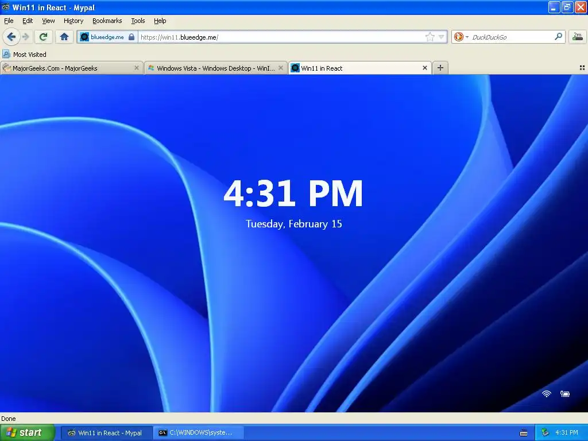Open the Help menu
Viewport: 588px width, 441px height.
click(x=160, y=21)
